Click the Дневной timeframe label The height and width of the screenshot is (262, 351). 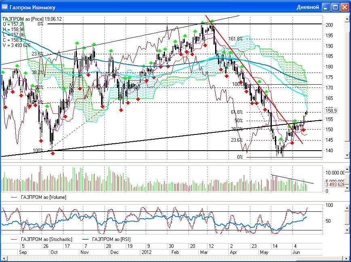tap(308, 7)
